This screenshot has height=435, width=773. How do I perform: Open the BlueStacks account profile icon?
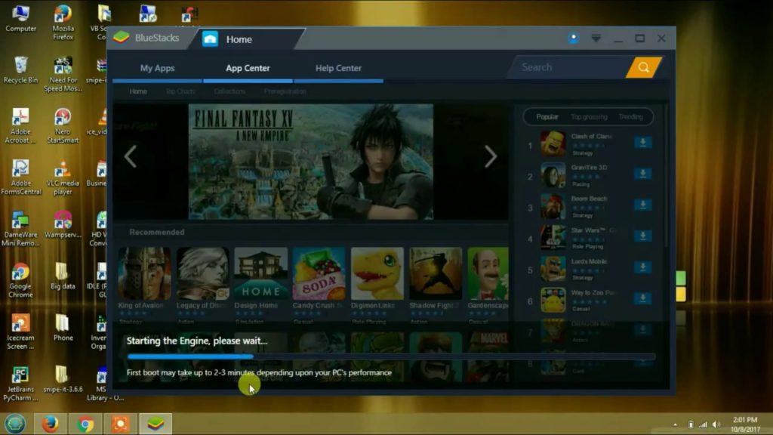pos(574,39)
